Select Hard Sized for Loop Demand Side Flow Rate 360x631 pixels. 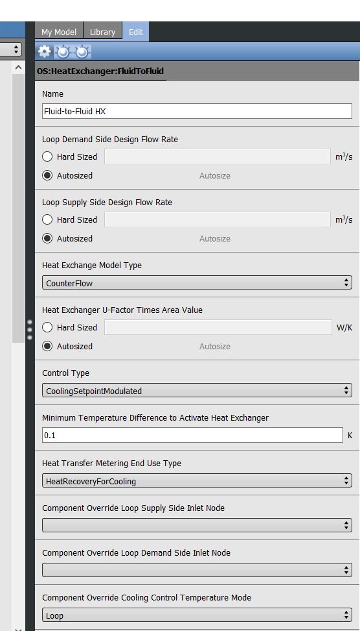(47, 156)
